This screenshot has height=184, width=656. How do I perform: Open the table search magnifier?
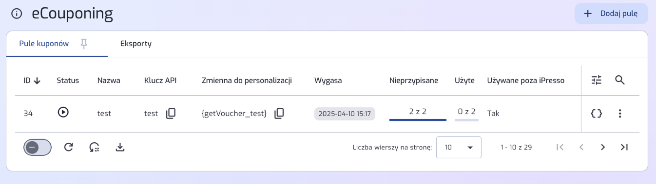(x=620, y=81)
